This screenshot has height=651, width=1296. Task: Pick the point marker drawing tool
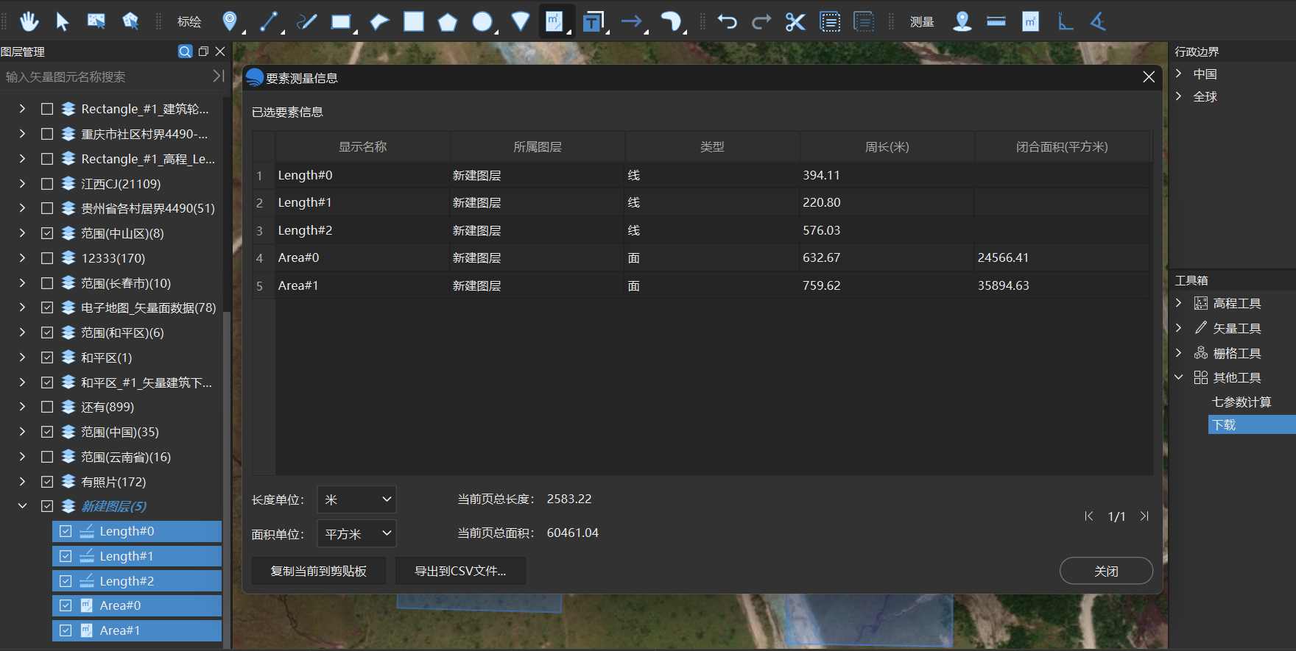click(x=230, y=21)
